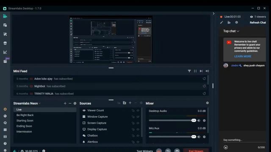Open the Analytics chart sidebar icon

point(5,52)
